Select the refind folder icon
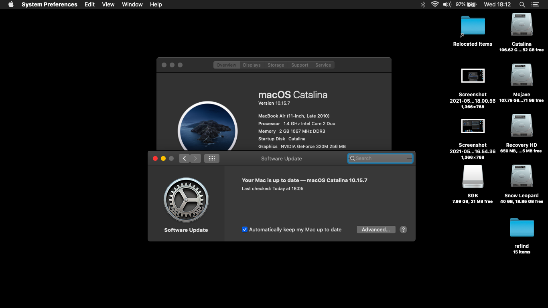This screenshot has width=548, height=308. 522,227
